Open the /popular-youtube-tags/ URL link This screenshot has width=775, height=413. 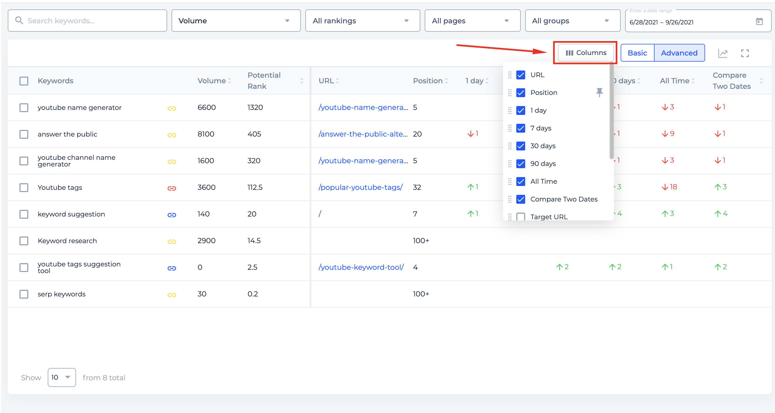click(x=360, y=187)
